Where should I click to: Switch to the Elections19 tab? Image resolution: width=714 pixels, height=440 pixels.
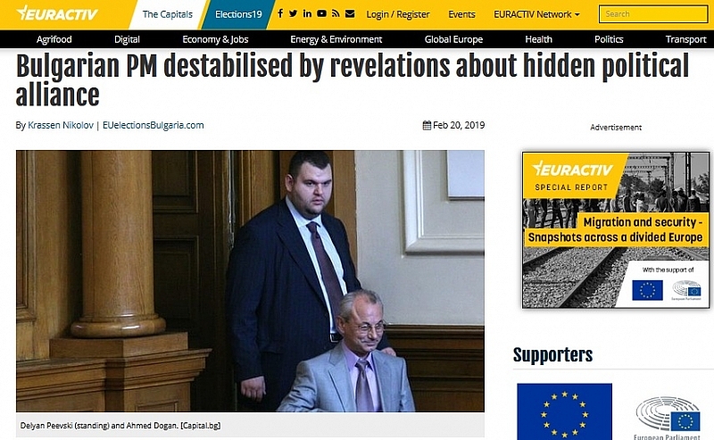[x=238, y=14]
